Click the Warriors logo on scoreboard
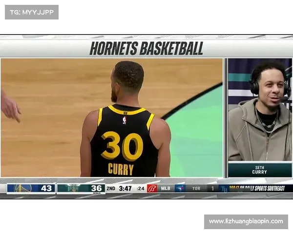Image resolution: width=293 pixels, height=234 pixels. (x=23, y=188)
